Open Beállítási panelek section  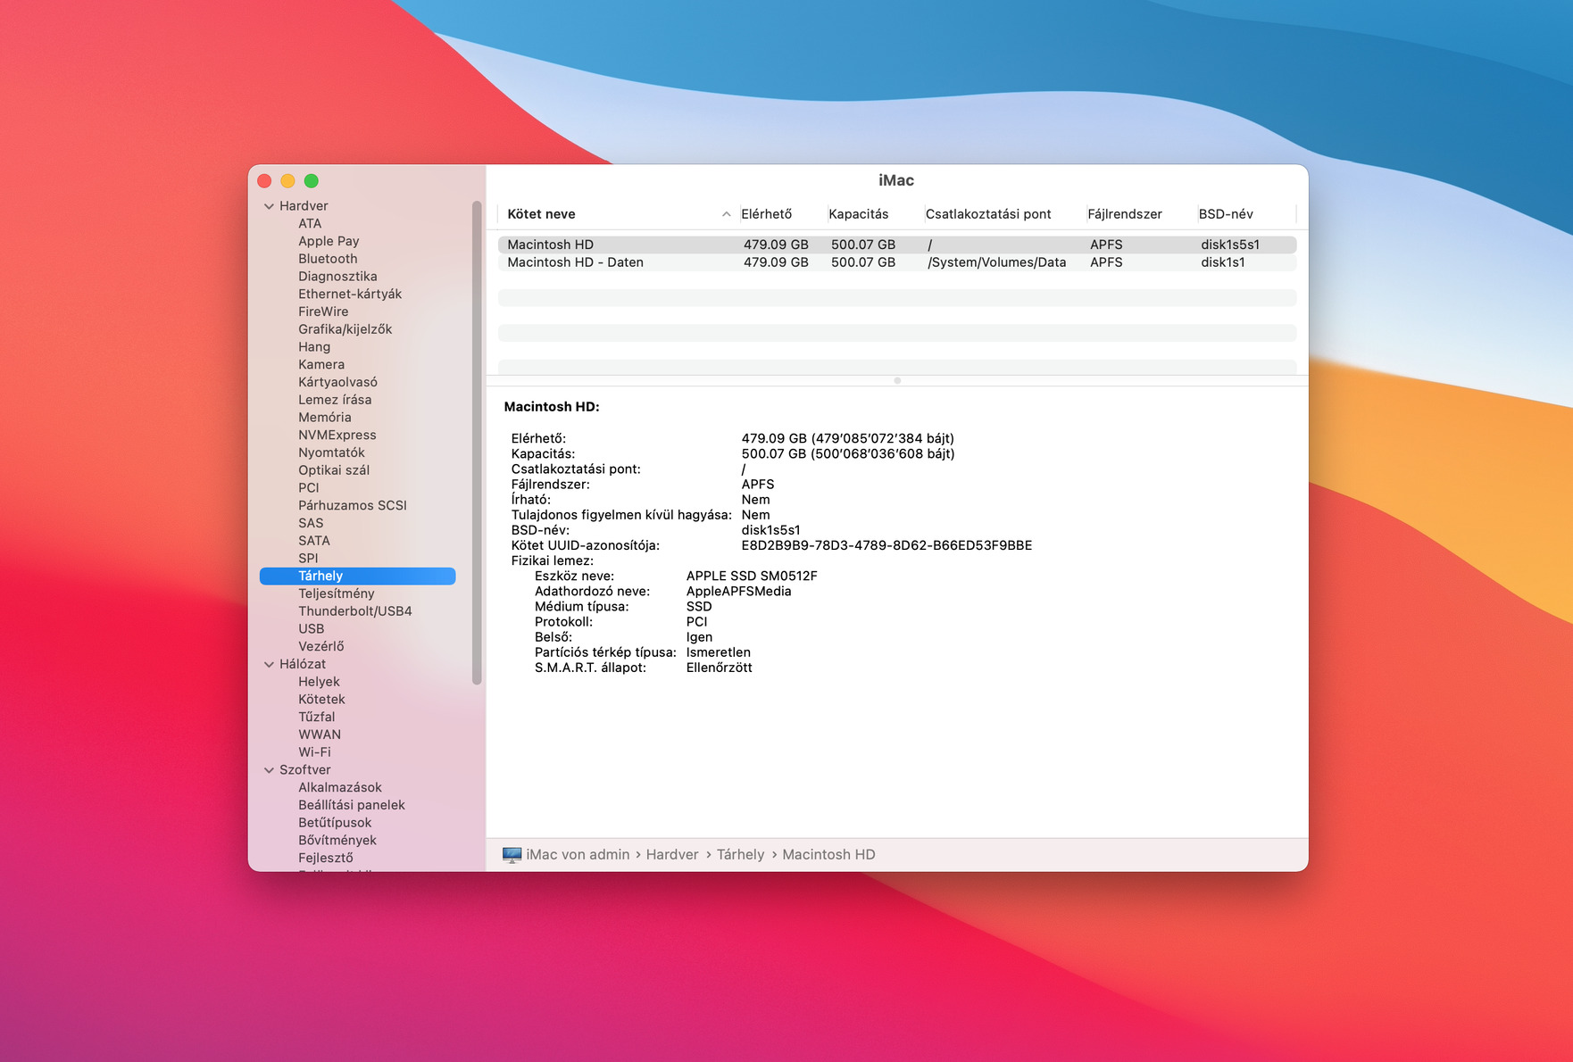click(352, 805)
